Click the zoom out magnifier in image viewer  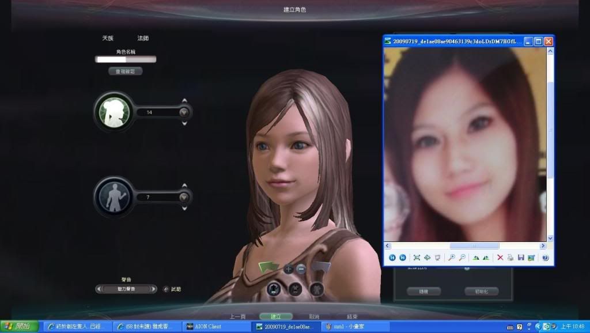(x=462, y=258)
